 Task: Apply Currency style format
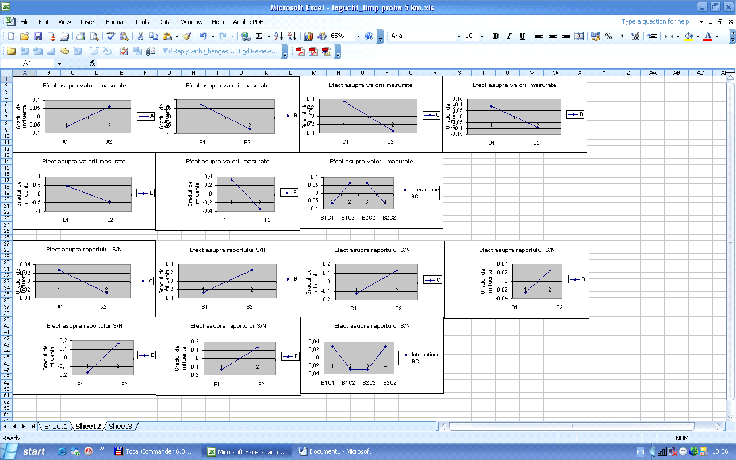click(596, 36)
